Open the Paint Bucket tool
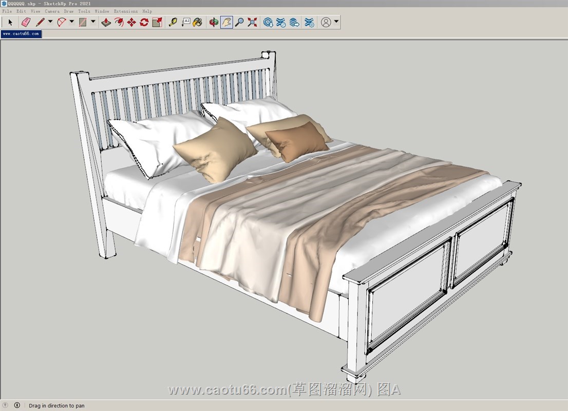The width and height of the screenshot is (568, 411). 198,22
